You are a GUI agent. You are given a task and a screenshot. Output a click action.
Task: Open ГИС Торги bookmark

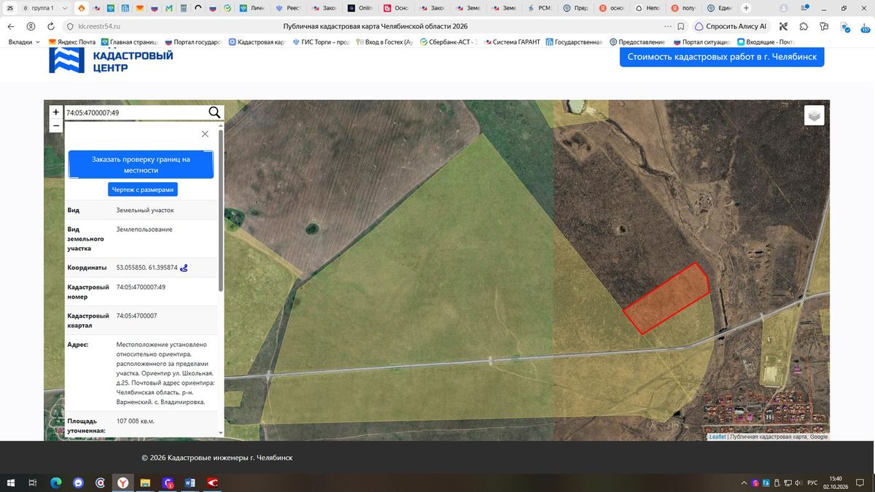(x=320, y=42)
